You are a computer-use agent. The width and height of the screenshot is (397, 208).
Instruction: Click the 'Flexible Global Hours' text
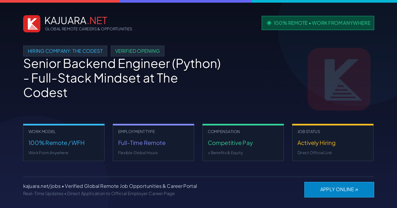click(x=138, y=153)
